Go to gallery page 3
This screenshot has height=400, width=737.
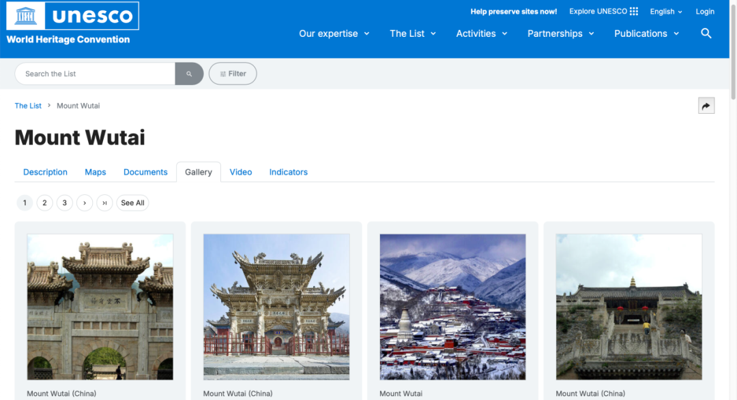tap(64, 203)
